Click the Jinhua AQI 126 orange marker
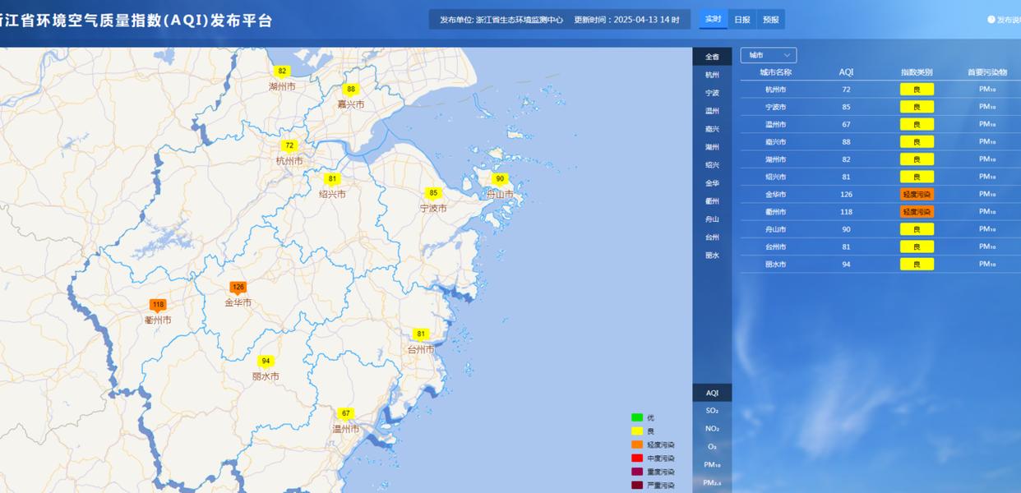 click(x=238, y=288)
